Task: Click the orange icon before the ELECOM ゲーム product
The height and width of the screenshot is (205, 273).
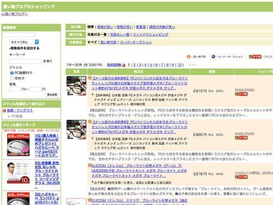Action: pyautogui.click(x=90, y=166)
